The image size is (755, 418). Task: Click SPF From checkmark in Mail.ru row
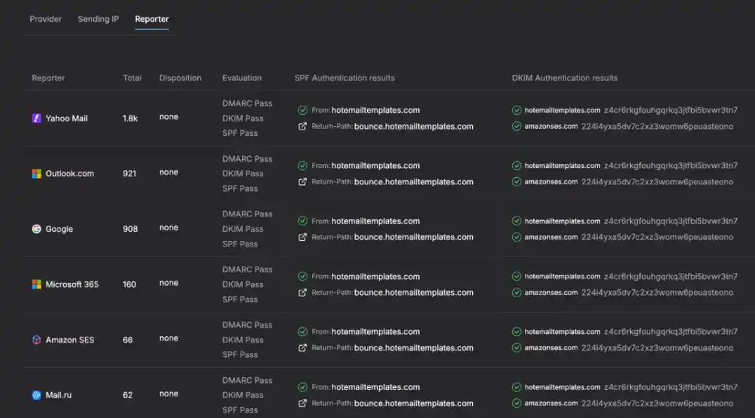point(302,386)
